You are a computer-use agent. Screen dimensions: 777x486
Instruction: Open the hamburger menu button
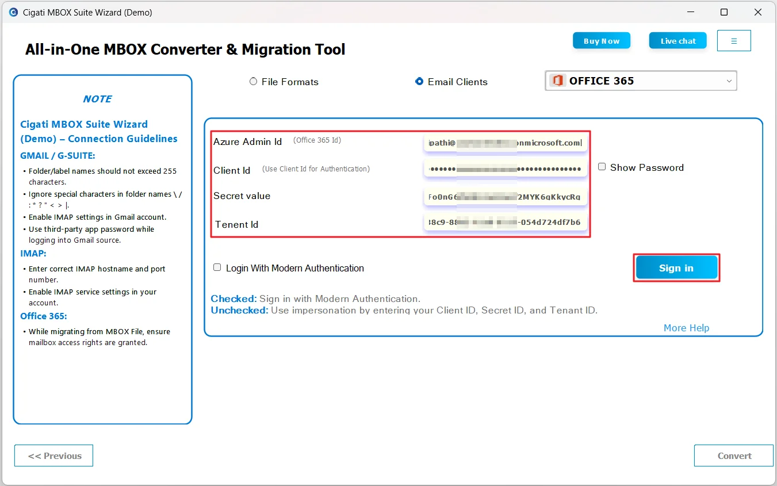(734, 41)
